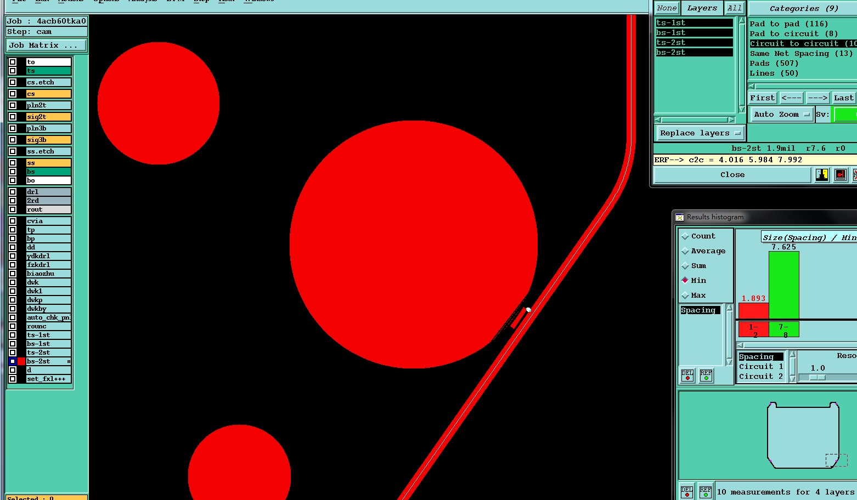Click the Categories (9) header
Image resolution: width=857 pixels, height=500 pixels.
[803, 9]
